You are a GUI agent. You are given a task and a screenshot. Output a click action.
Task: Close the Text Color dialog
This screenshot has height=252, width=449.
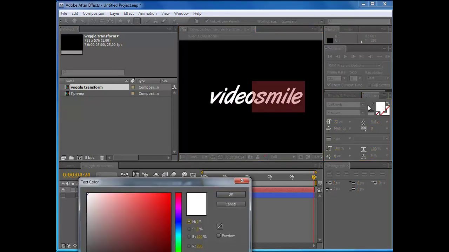pos(242,181)
